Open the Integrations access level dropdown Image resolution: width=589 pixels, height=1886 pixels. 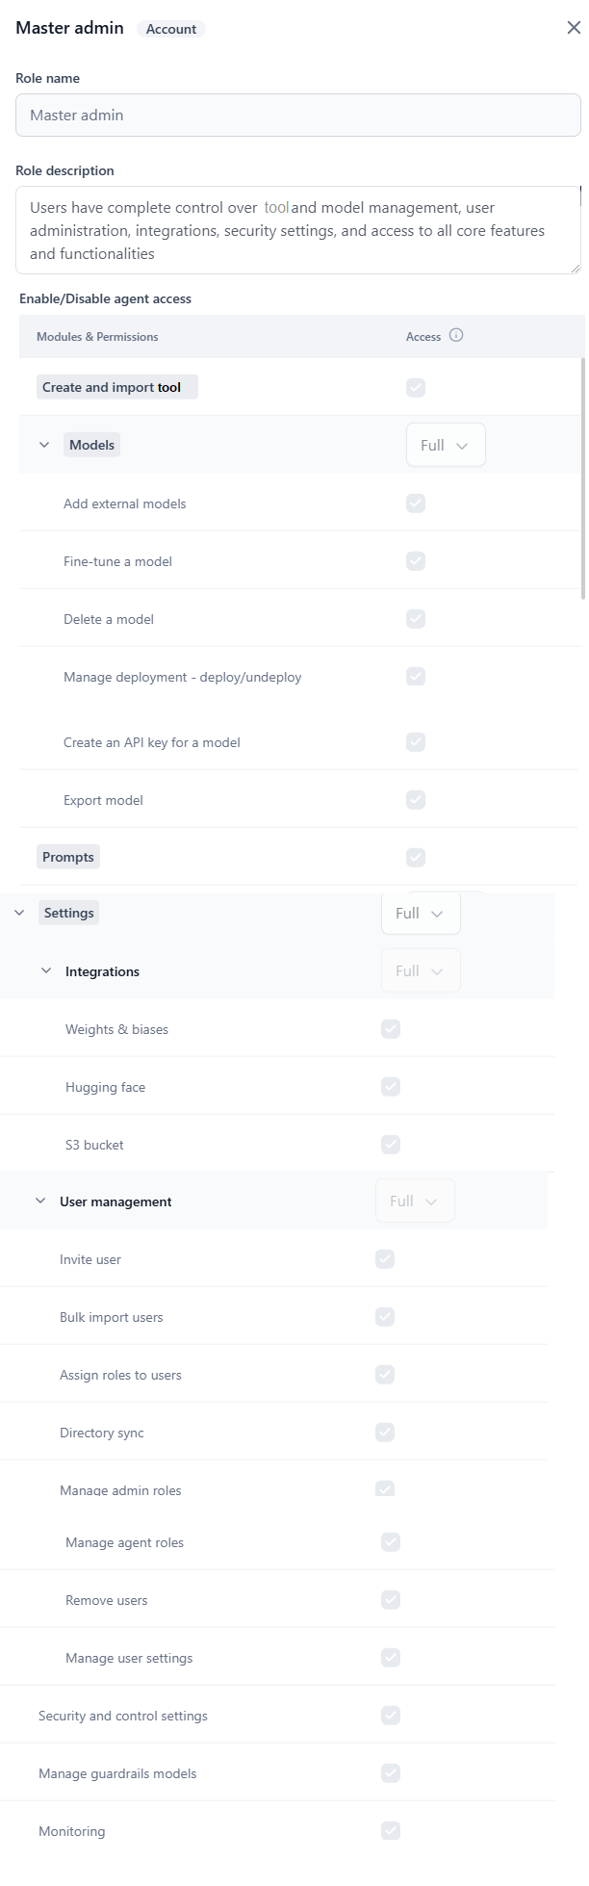tap(421, 971)
